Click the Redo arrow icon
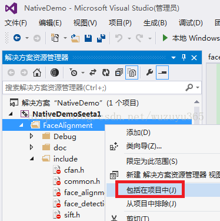Image resolution: width=220 pixels, height=221 pixels. coord(139,38)
